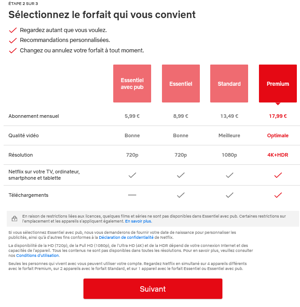The width and height of the screenshot is (300, 307).
Task: Open the En savoir plus link
Action: (138, 221)
